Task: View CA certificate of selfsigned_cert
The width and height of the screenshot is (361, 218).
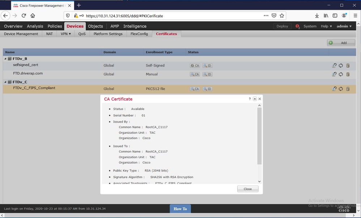Action: (x=195, y=66)
